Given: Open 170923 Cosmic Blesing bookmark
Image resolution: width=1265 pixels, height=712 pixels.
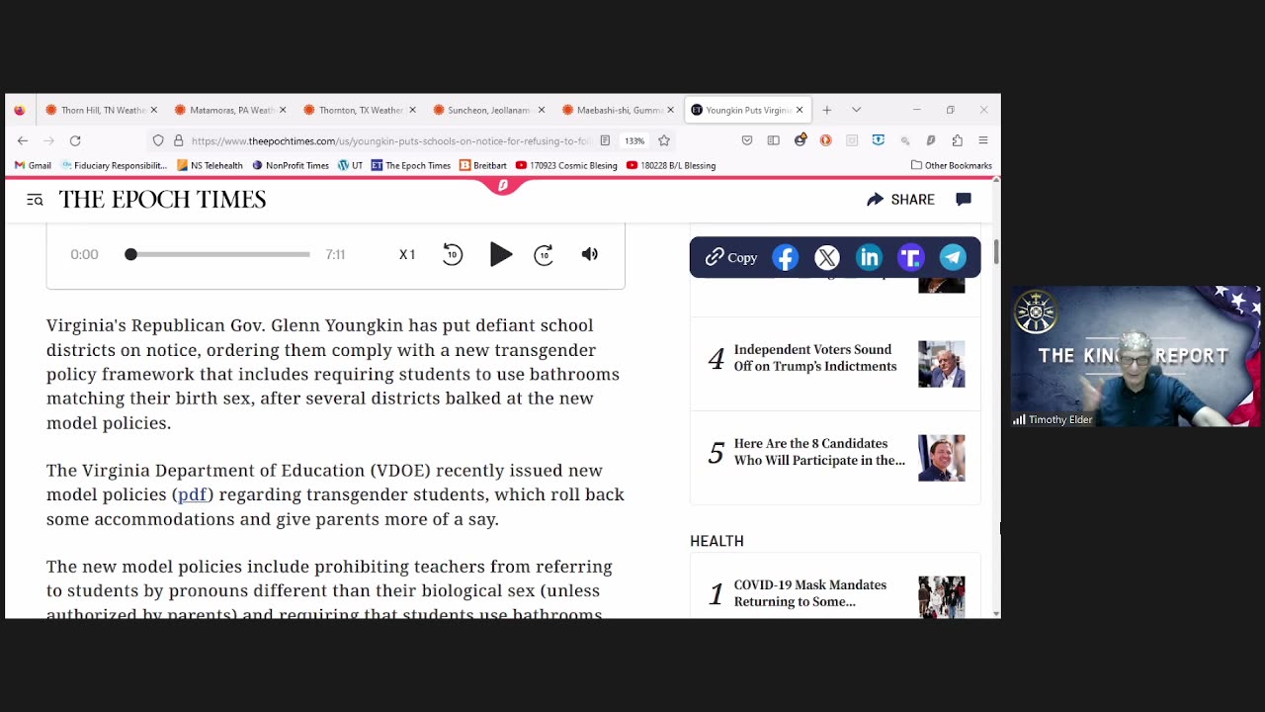Looking at the screenshot, I should [x=566, y=165].
